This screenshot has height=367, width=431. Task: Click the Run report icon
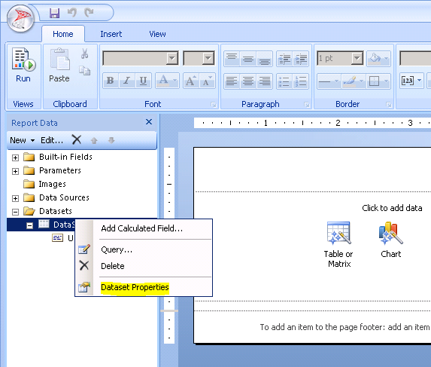point(23,60)
